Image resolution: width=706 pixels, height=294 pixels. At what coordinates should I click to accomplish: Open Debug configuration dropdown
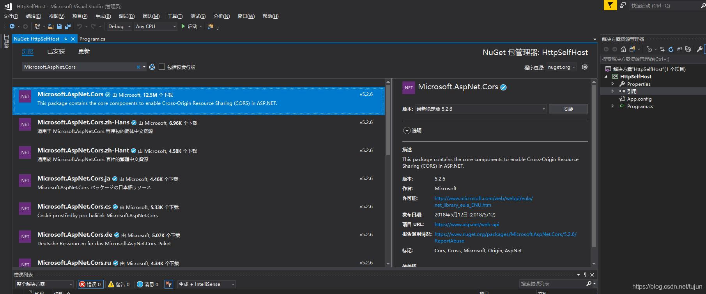[x=119, y=26]
